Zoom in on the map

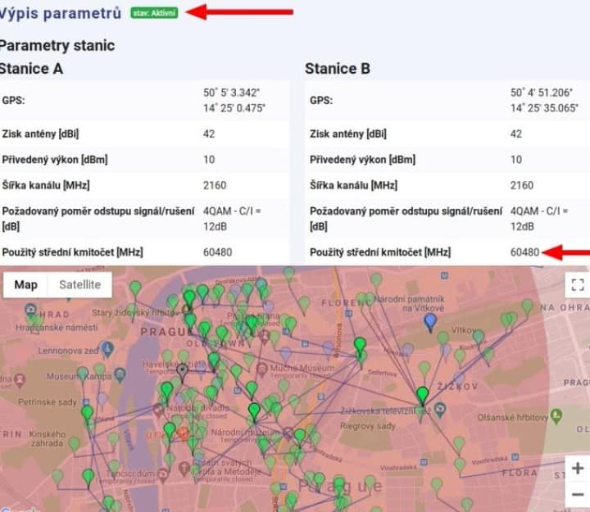pyautogui.click(x=578, y=469)
